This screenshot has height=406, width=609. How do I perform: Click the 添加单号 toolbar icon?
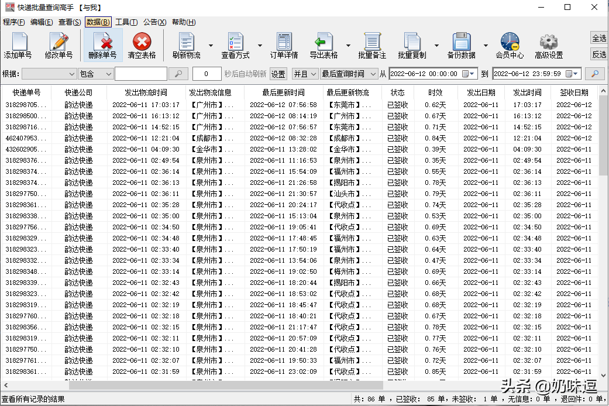click(18, 46)
